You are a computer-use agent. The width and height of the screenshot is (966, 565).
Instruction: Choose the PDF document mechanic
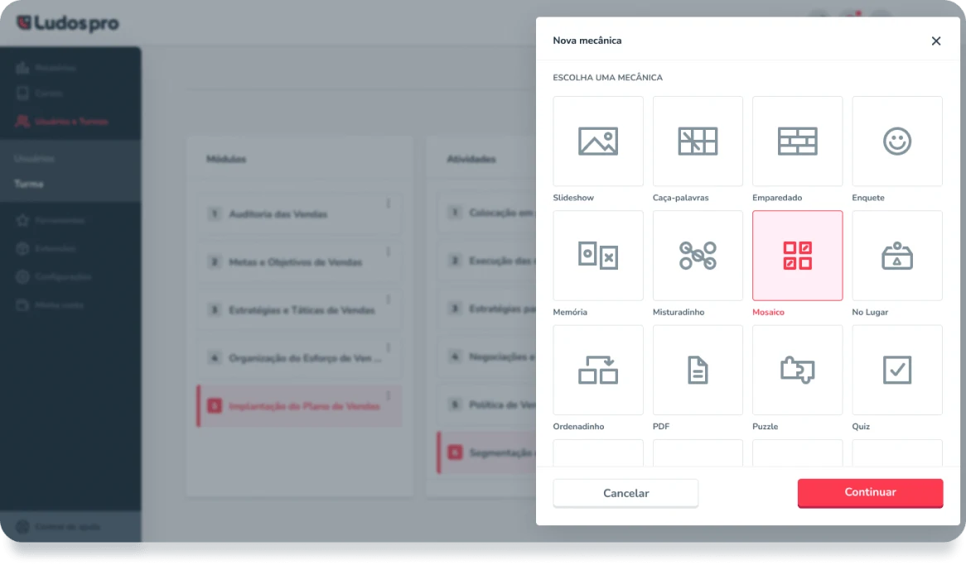pos(698,370)
